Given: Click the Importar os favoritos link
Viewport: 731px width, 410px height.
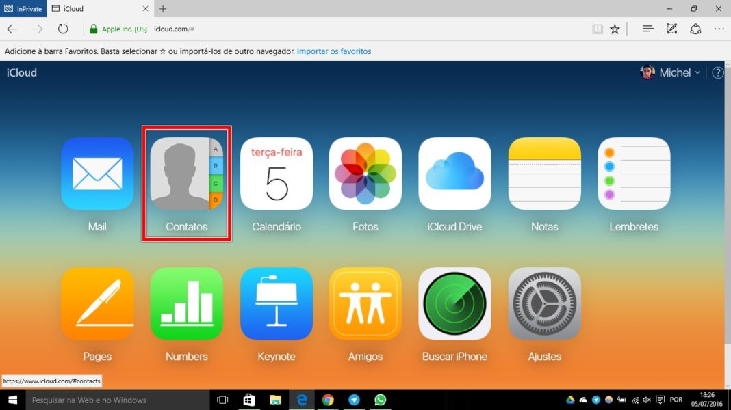Looking at the screenshot, I should [x=334, y=51].
